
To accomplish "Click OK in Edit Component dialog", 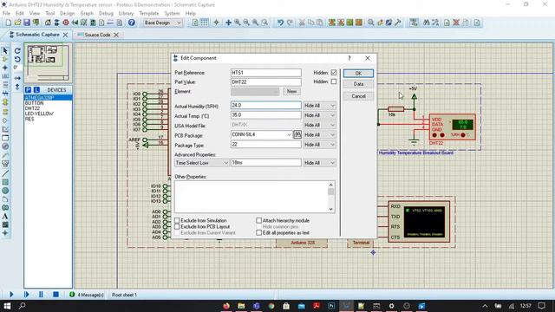I will pyautogui.click(x=358, y=73).
